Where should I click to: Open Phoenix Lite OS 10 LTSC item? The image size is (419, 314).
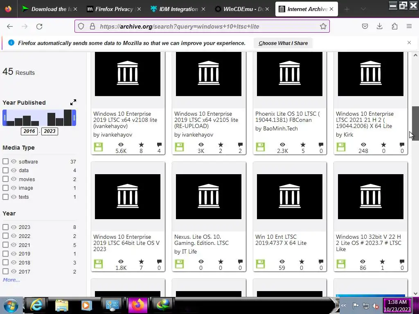[x=287, y=117]
